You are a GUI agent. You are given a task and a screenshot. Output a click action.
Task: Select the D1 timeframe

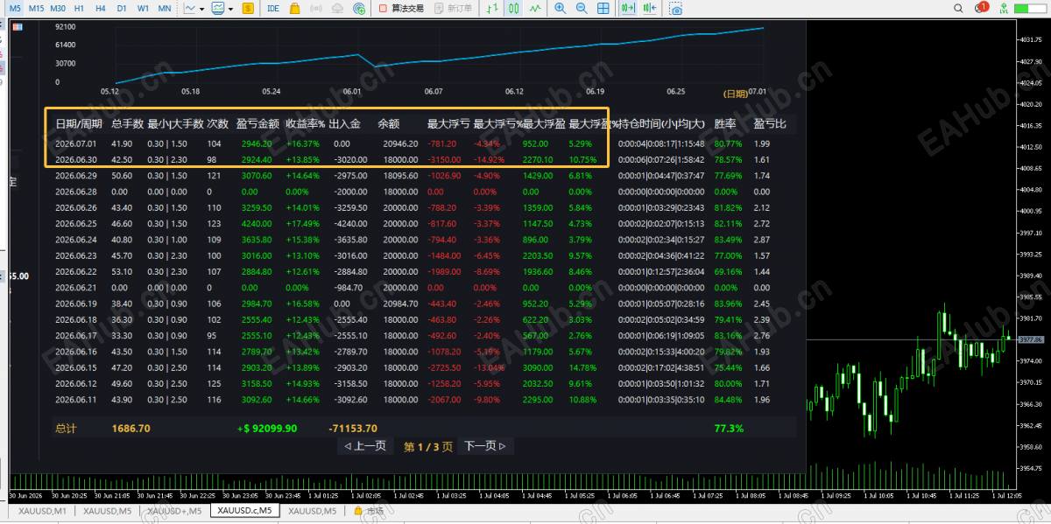(x=121, y=8)
